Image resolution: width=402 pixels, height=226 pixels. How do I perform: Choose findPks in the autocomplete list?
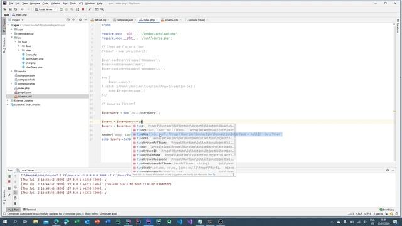coord(183,138)
